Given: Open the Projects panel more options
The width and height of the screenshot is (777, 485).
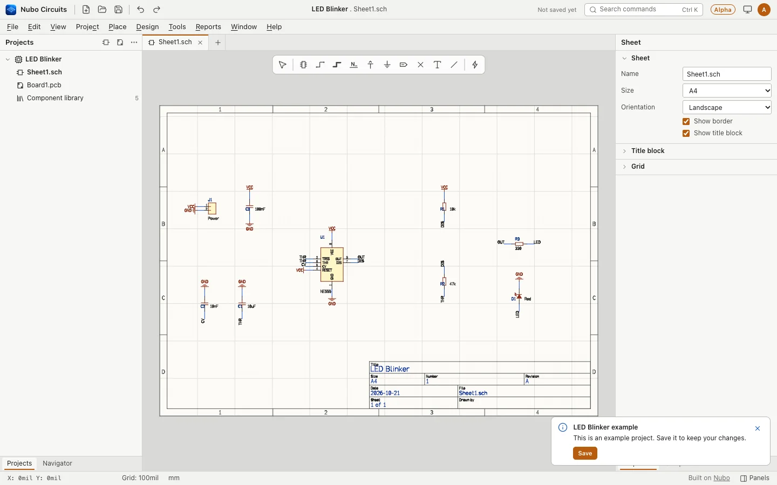Looking at the screenshot, I should tap(134, 43).
